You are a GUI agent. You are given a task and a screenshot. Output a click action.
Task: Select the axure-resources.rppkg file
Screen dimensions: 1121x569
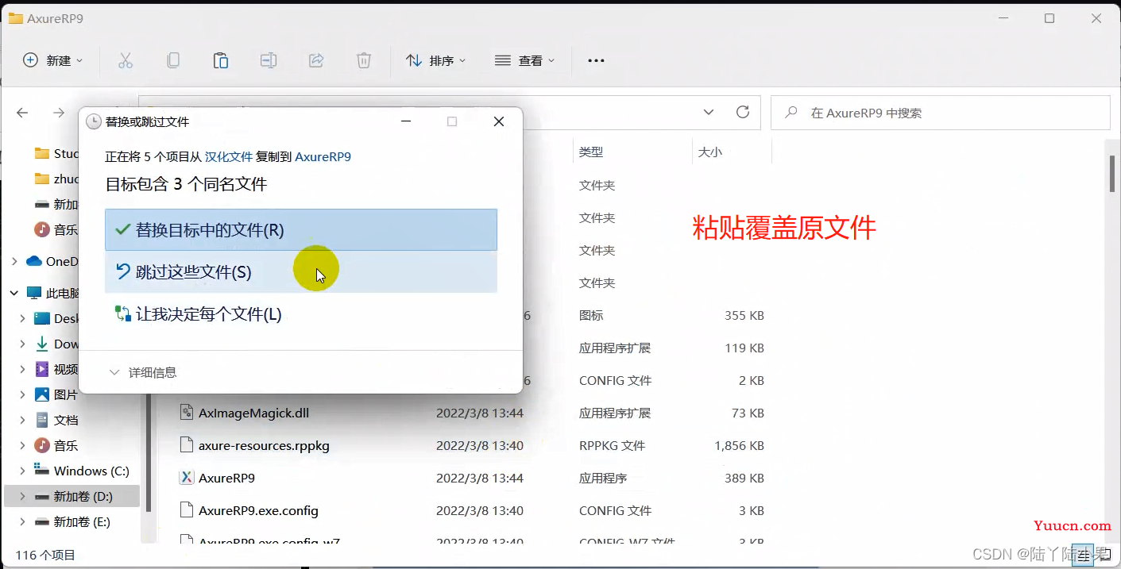point(264,445)
